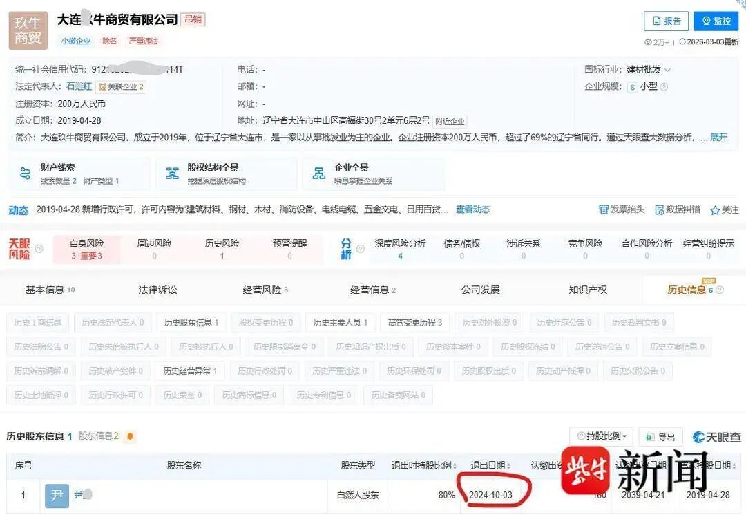Click legal representative 石燕红 name

(x=80, y=86)
